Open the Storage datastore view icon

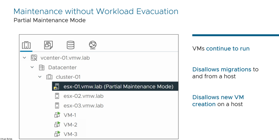click(71, 45)
